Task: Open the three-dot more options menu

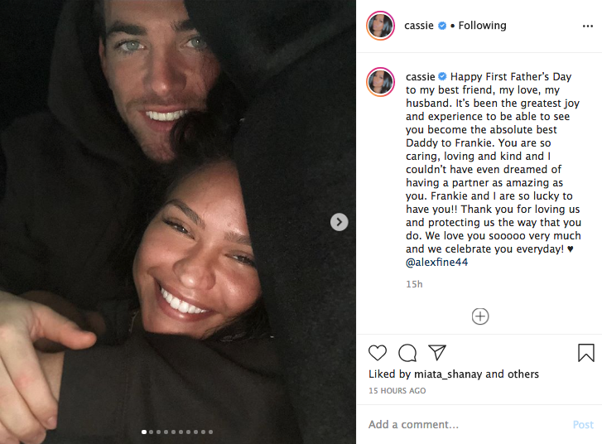Action: [x=587, y=27]
